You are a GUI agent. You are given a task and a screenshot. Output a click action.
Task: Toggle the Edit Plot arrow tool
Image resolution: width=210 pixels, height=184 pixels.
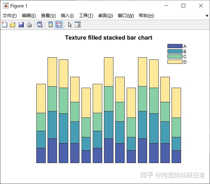pyautogui.click(x=70, y=25)
